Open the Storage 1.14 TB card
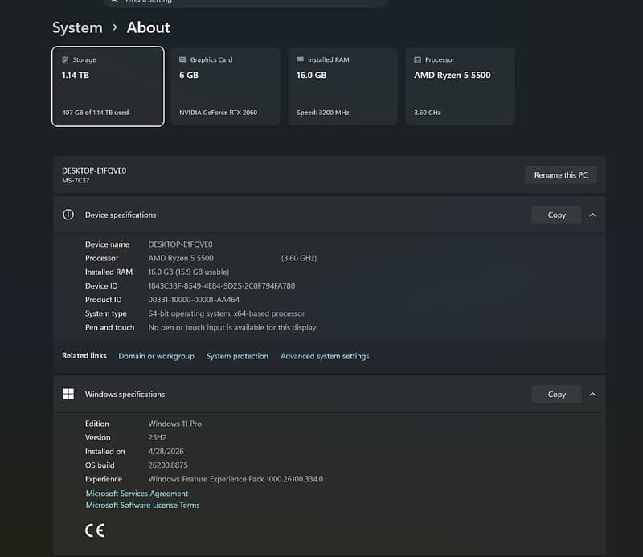 click(108, 86)
